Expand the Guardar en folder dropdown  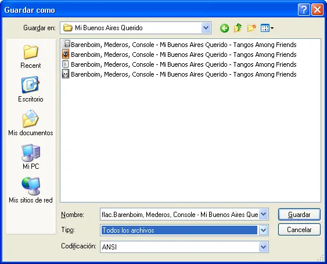(206, 28)
